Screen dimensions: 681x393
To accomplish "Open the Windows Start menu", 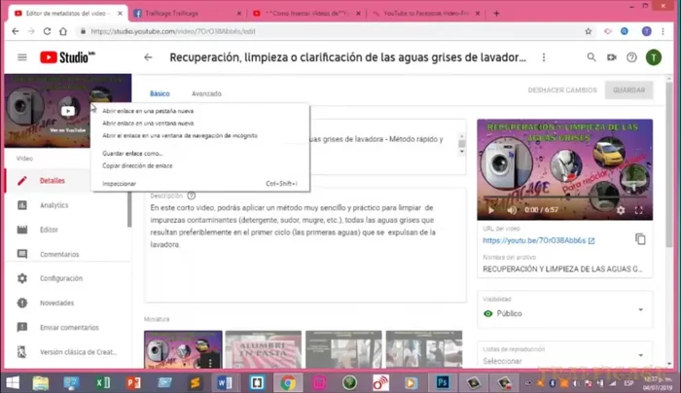I will point(13,383).
